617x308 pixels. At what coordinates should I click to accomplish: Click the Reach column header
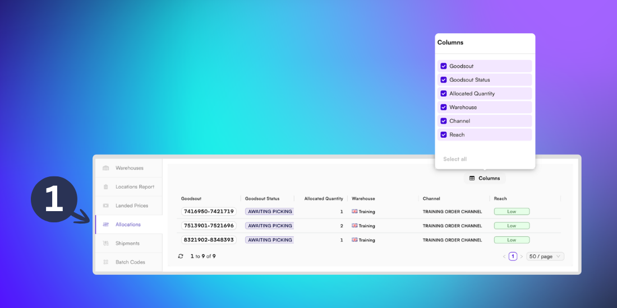click(x=500, y=199)
